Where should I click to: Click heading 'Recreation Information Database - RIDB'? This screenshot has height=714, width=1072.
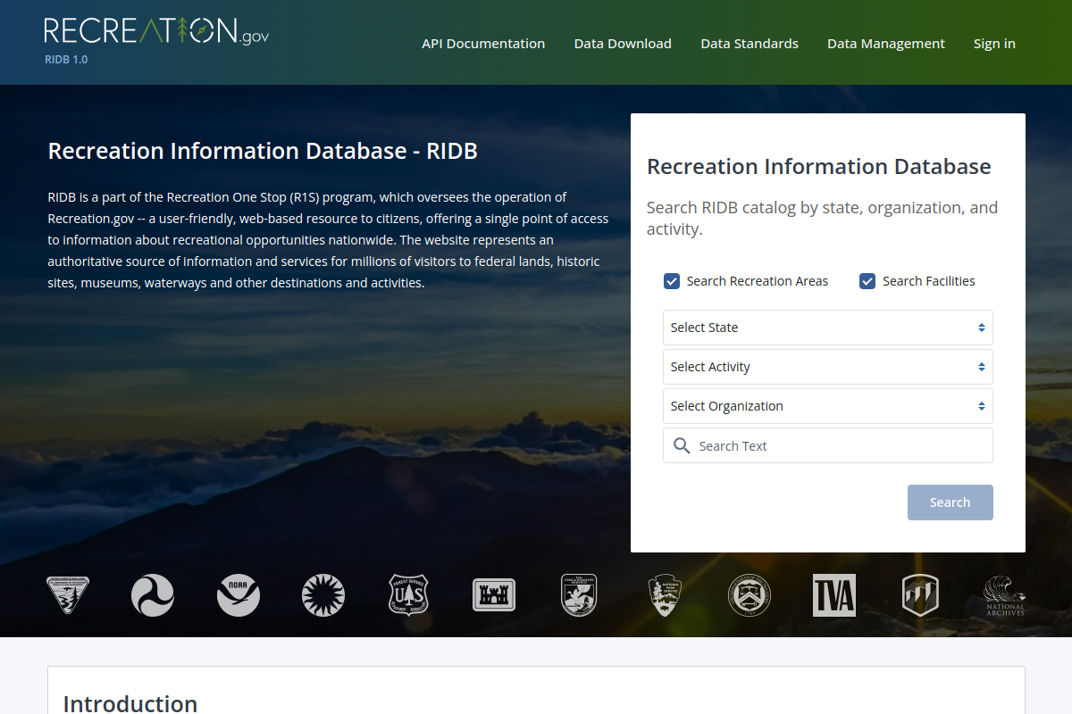coord(263,151)
